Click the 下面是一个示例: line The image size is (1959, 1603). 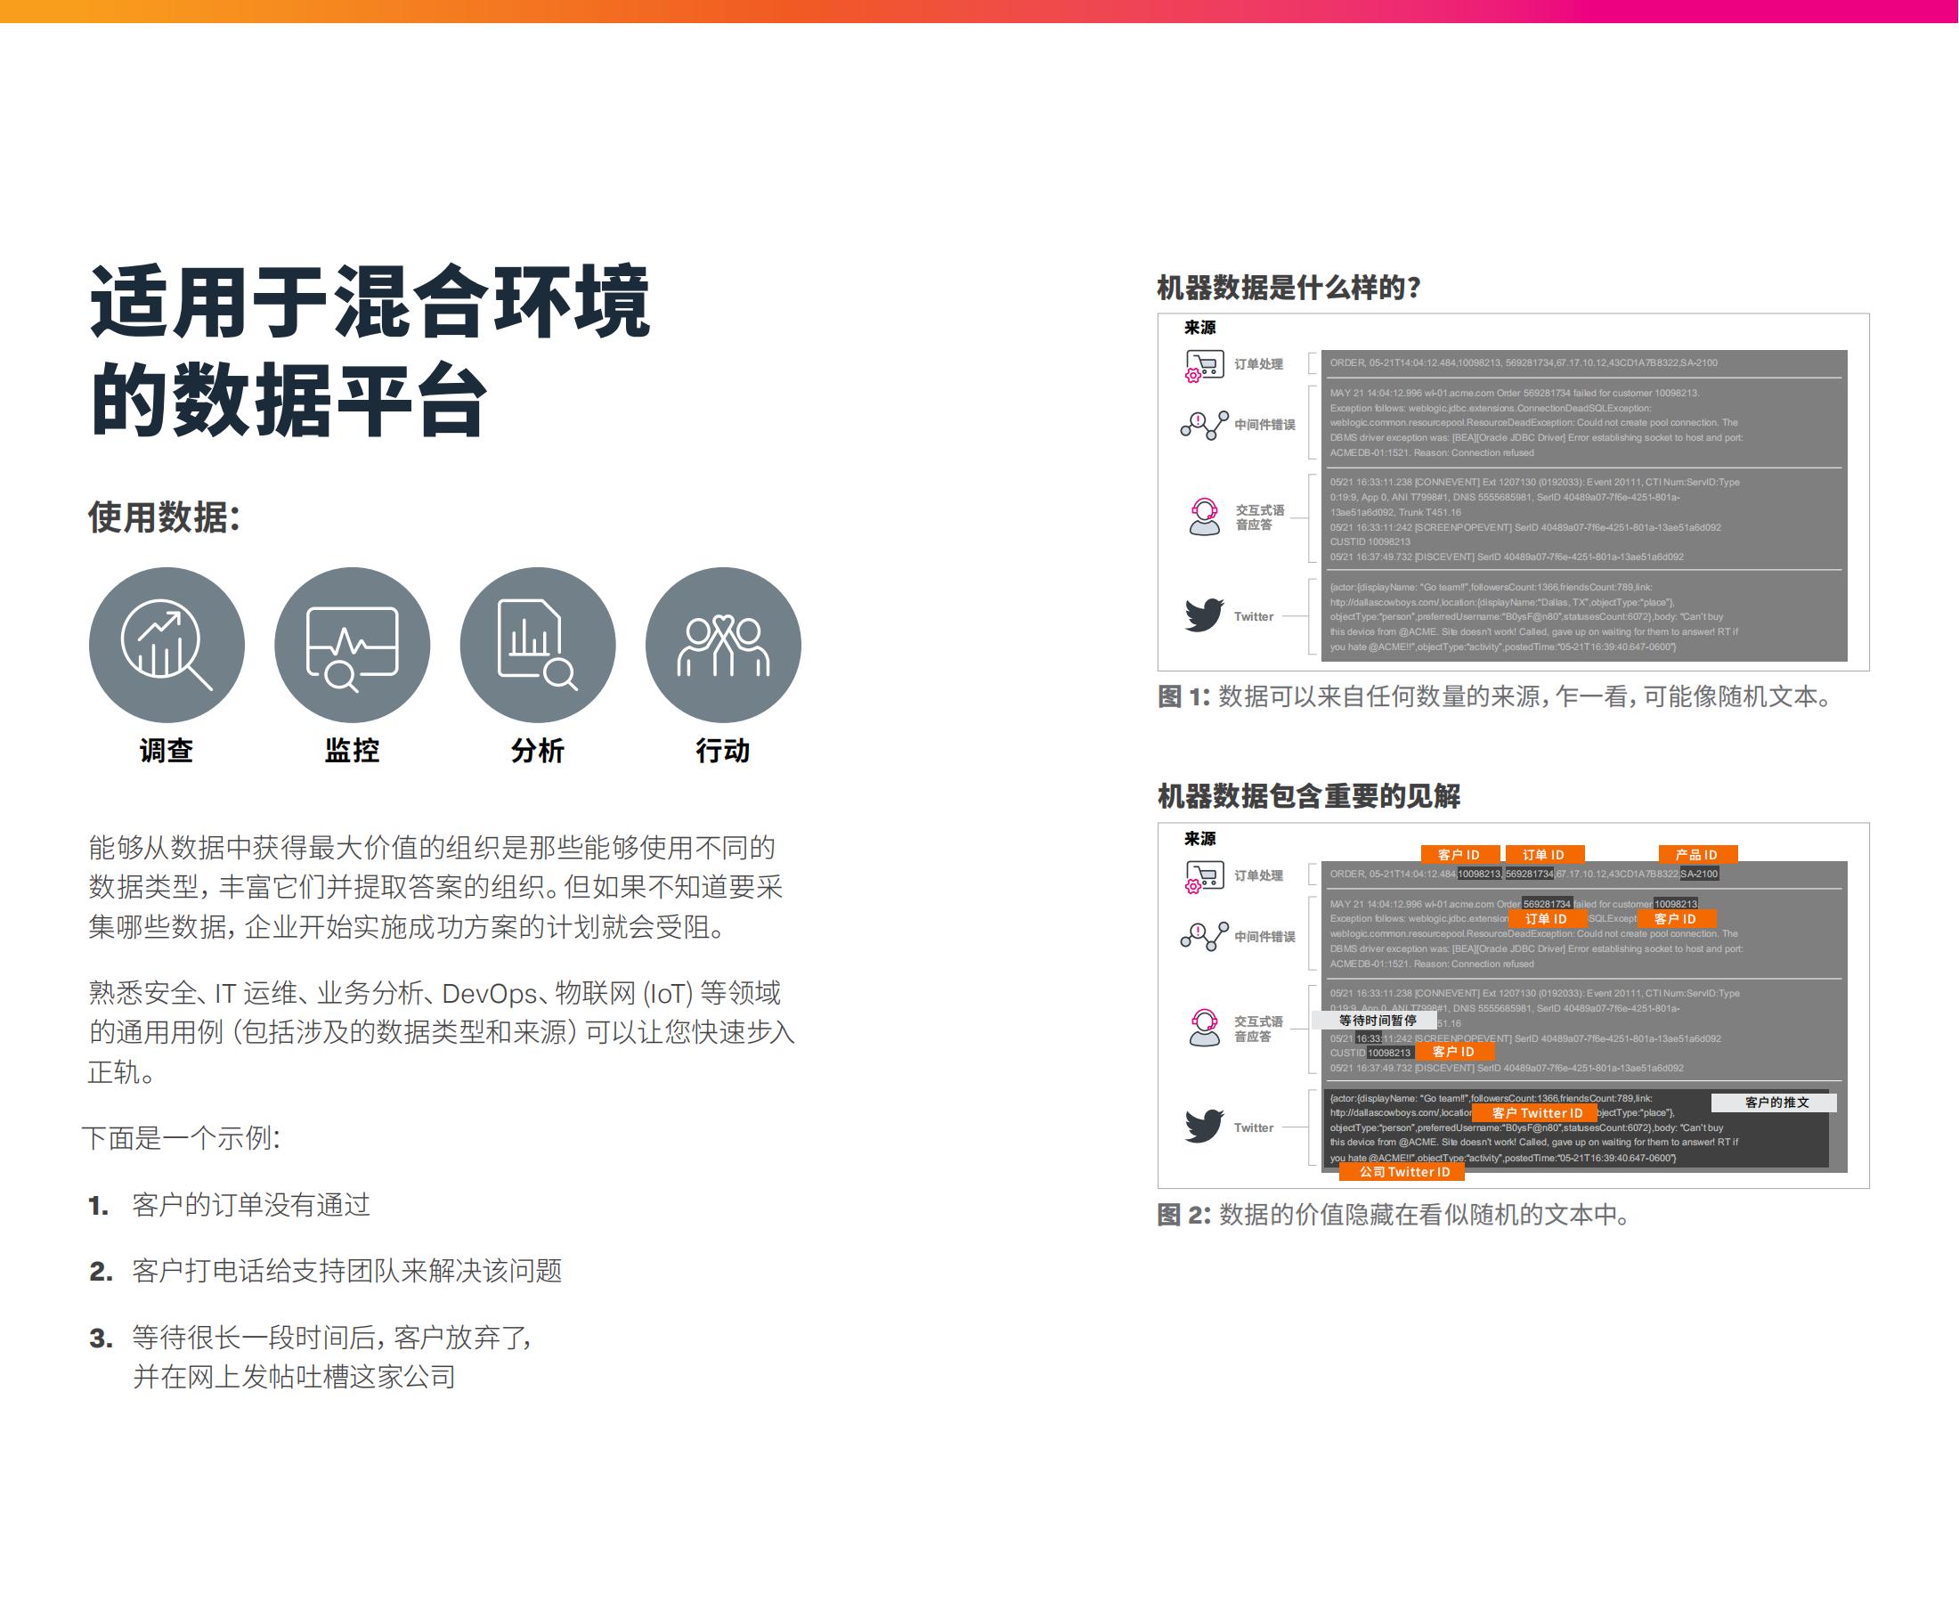183,1137
